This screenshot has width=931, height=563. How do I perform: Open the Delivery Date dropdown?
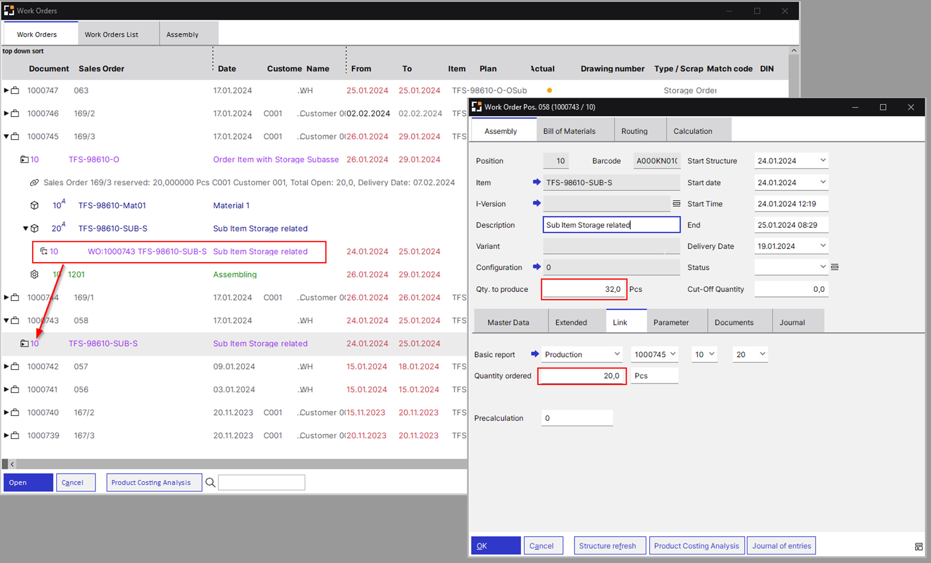(x=823, y=246)
